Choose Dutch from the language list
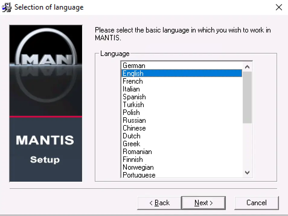Viewport: 288px width, 216px height. pyautogui.click(x=132, y=136)
